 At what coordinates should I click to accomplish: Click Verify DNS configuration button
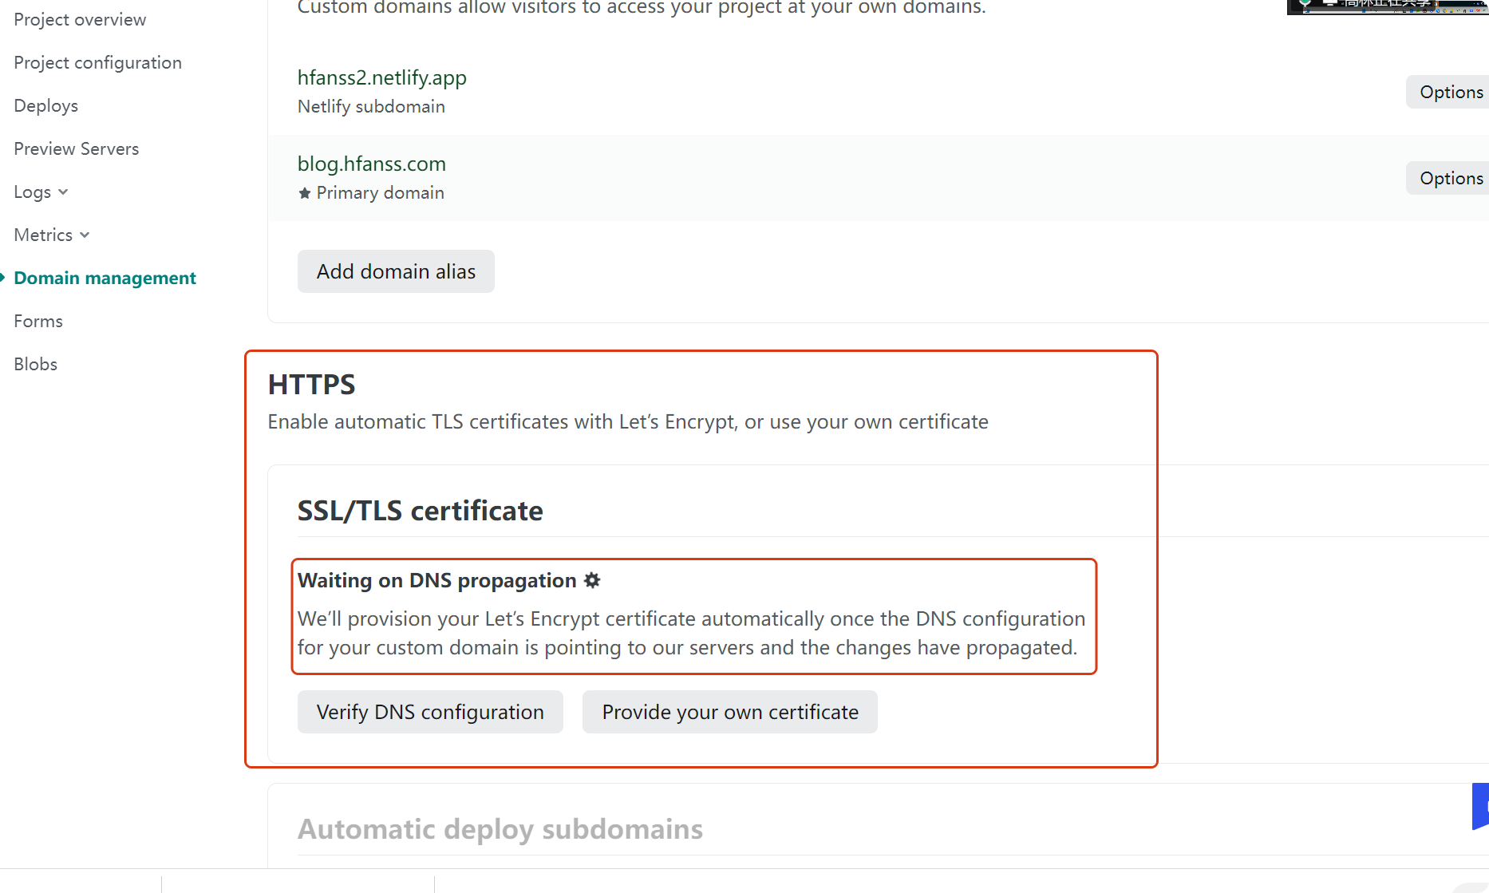430,712
